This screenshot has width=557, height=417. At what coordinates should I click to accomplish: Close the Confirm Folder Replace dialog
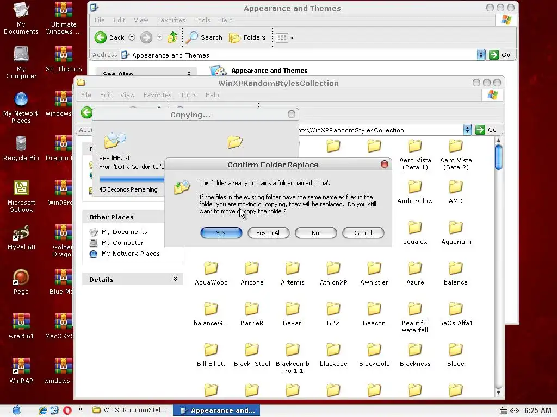click(x=385, y=164)
